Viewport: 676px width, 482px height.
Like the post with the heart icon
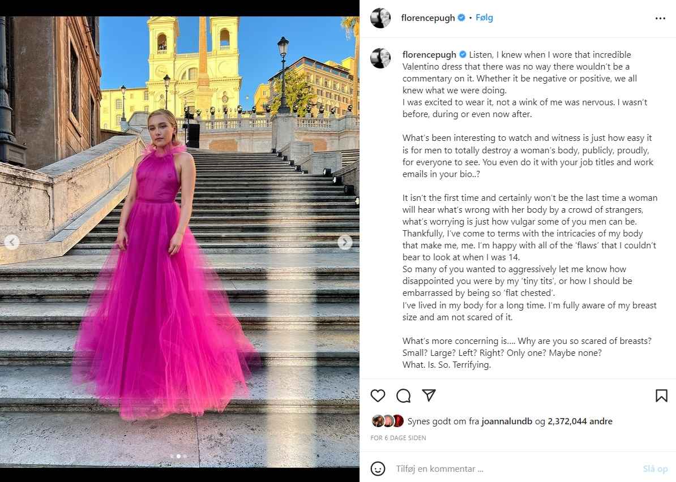pos(378,395)
